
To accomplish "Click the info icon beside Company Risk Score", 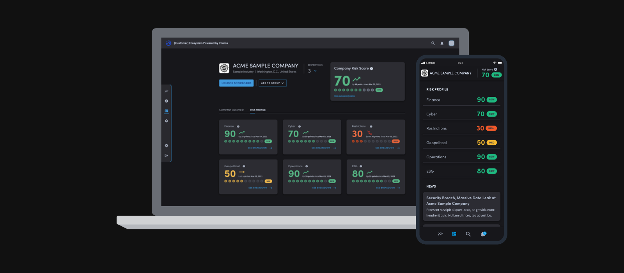I will (371, 69).
